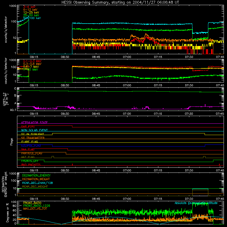Click the GAP_FLAG label

28,126
